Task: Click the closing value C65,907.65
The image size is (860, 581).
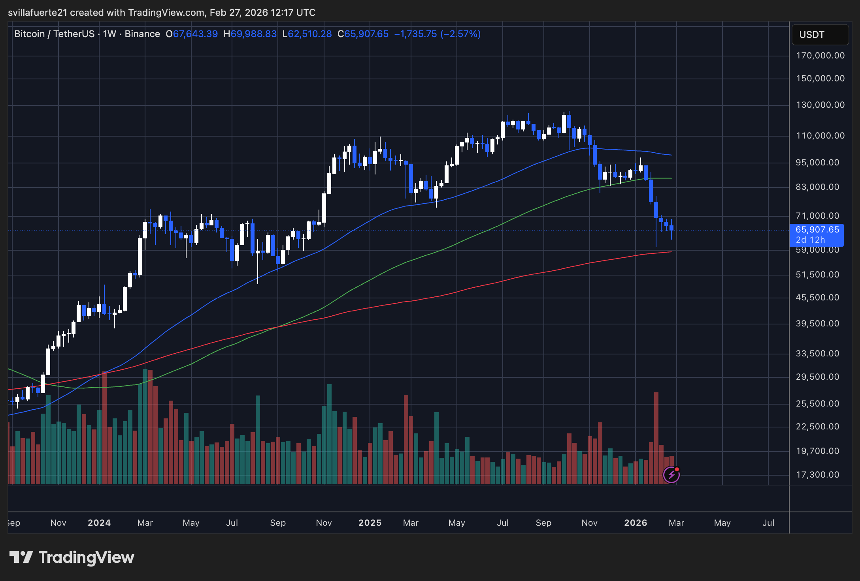Action: pos(363,34)
